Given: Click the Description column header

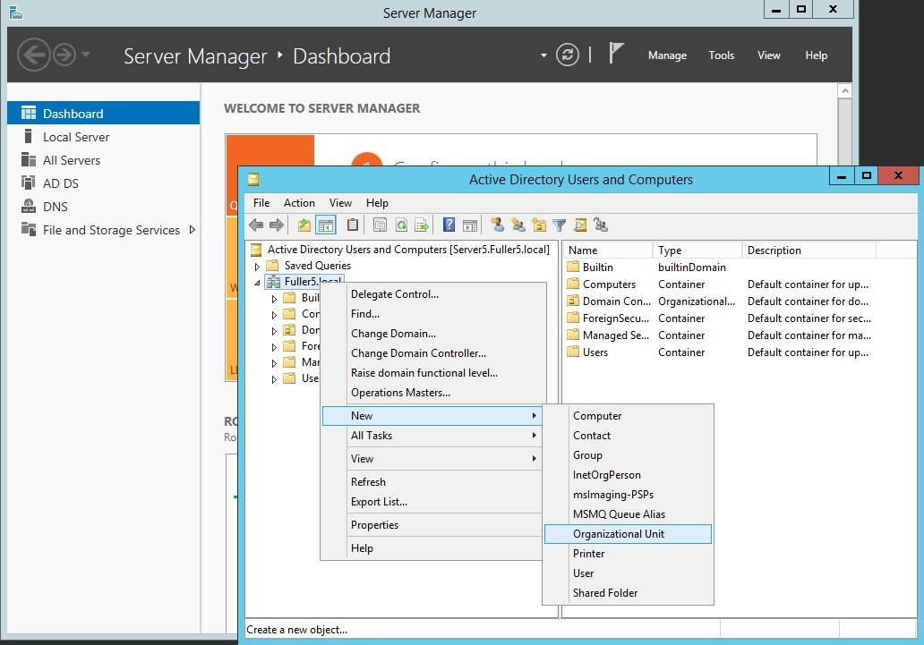Looking at the screenshot, I should (x=809, y=250).
